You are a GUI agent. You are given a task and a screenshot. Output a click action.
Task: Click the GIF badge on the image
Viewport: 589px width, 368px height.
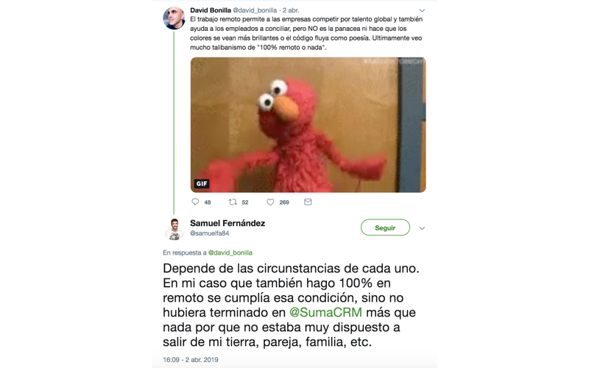tap(202, 183)
